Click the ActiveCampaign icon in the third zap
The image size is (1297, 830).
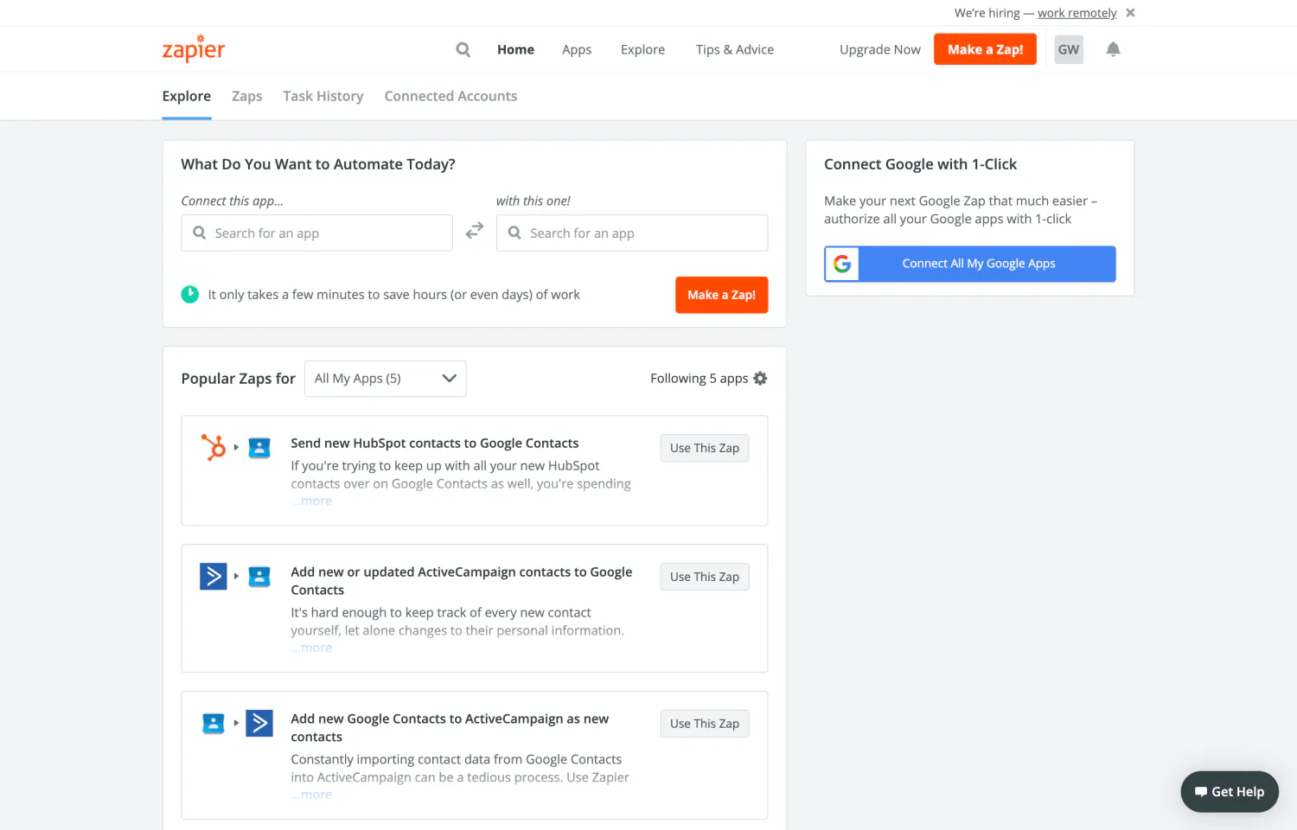(x=259, y=723)
